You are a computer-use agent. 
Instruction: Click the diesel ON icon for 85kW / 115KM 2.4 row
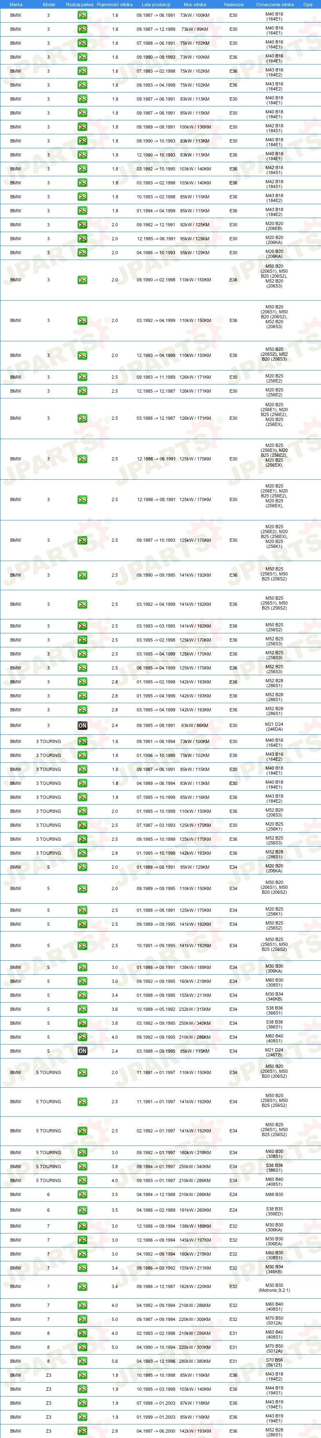[82, 1051]
